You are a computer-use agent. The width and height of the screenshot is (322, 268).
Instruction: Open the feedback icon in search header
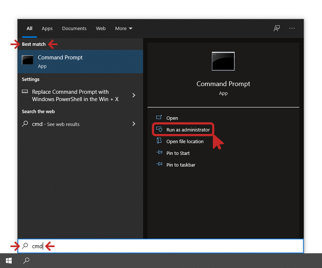pos(277,28)
